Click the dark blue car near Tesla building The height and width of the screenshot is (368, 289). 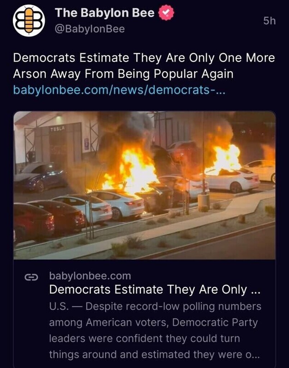point(39,176)
